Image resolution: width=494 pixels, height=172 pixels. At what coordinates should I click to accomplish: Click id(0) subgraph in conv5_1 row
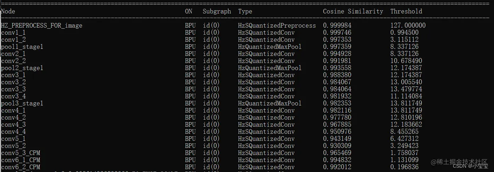[x=211, y=139]
